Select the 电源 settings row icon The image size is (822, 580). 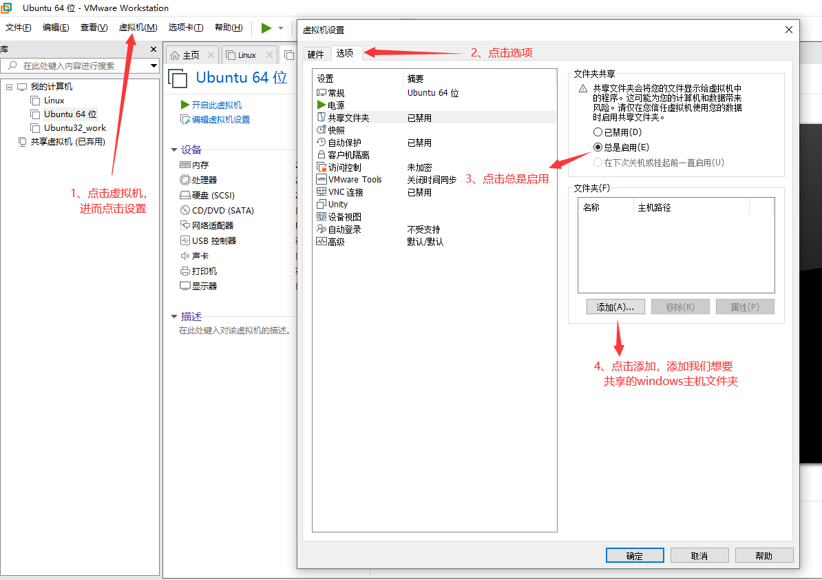(322, 105)
